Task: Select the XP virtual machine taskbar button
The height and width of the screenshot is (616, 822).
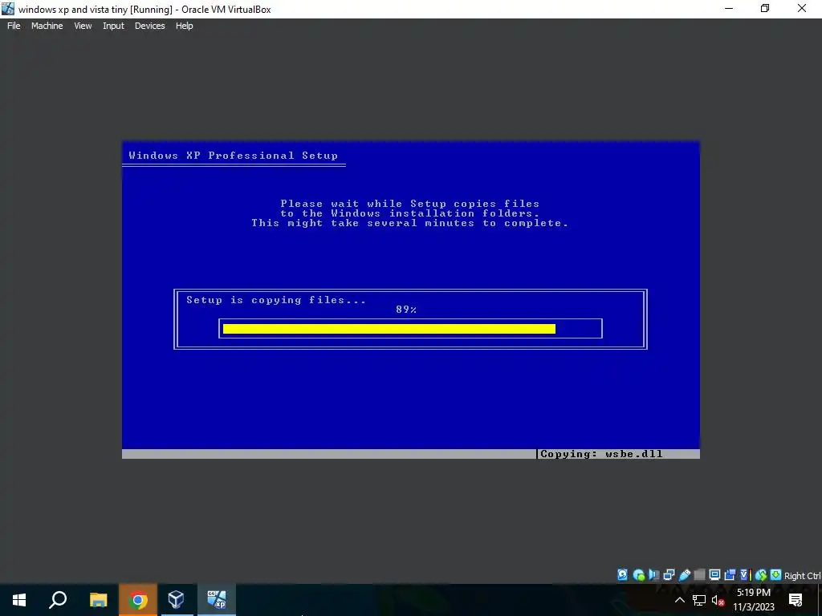Action: coord(217,600)
